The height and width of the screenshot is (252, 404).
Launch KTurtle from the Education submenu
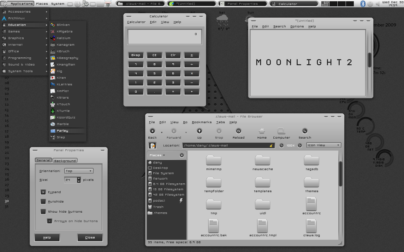click(x=67, y=111)
